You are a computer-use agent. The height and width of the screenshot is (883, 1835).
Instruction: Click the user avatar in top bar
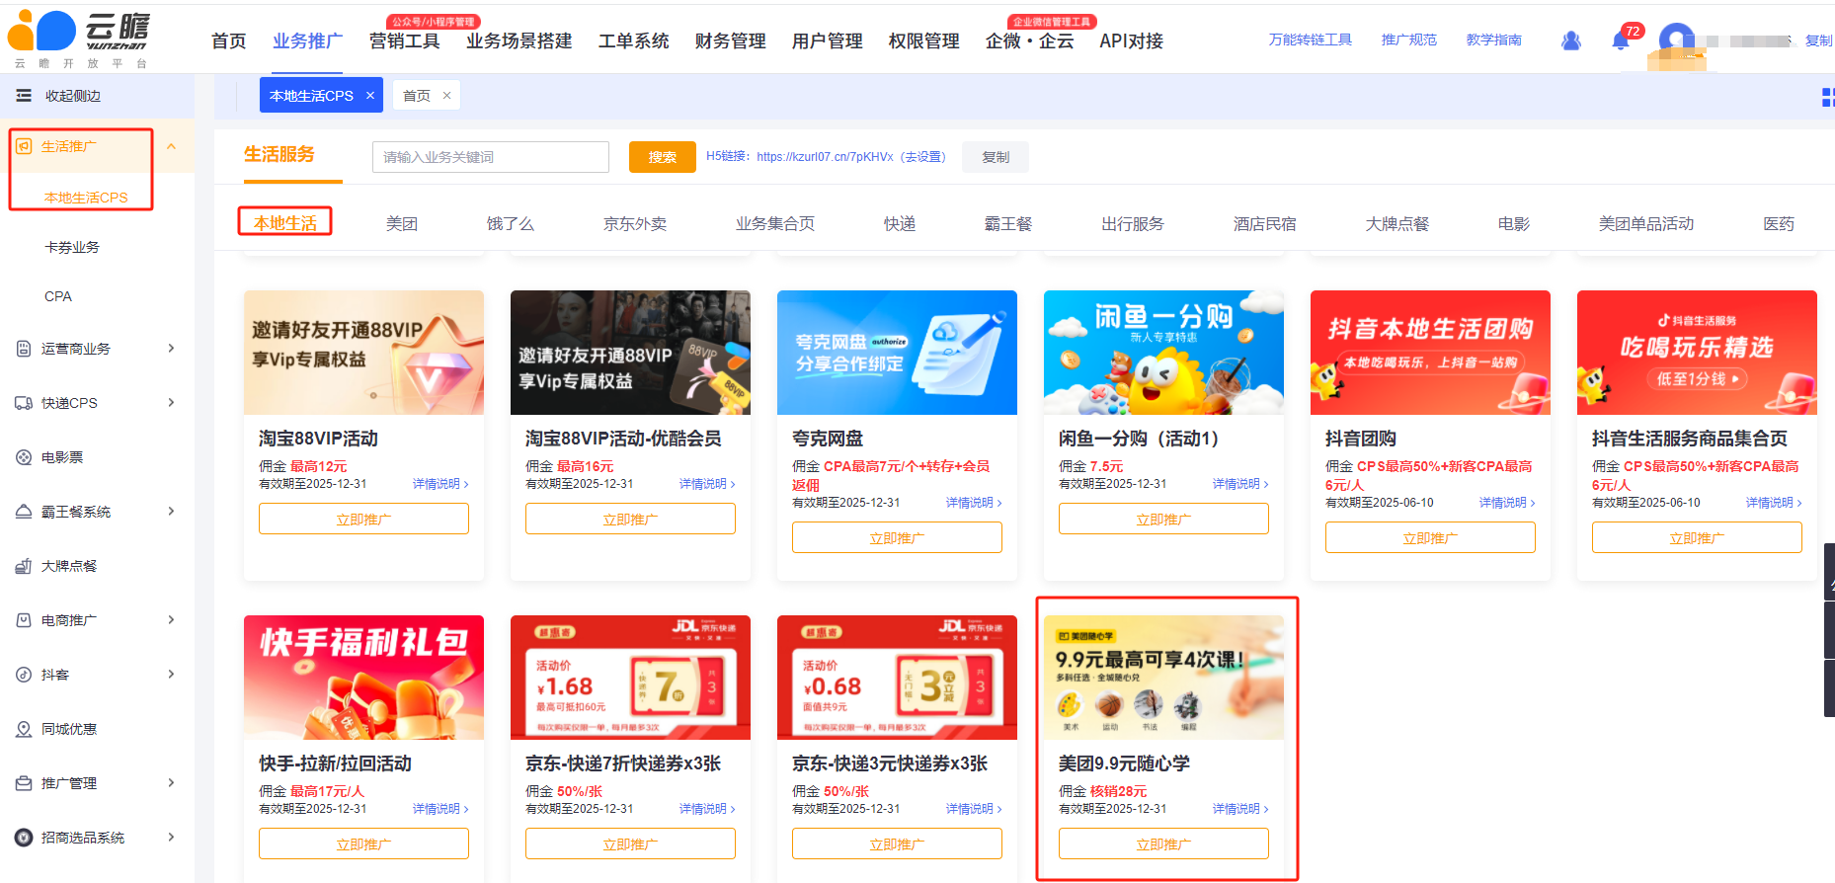tap(1677, 40)
